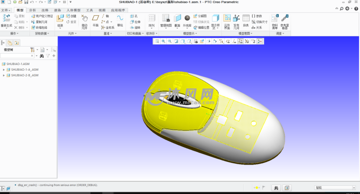Switch to the 工具 (Tools) tab

90,10
